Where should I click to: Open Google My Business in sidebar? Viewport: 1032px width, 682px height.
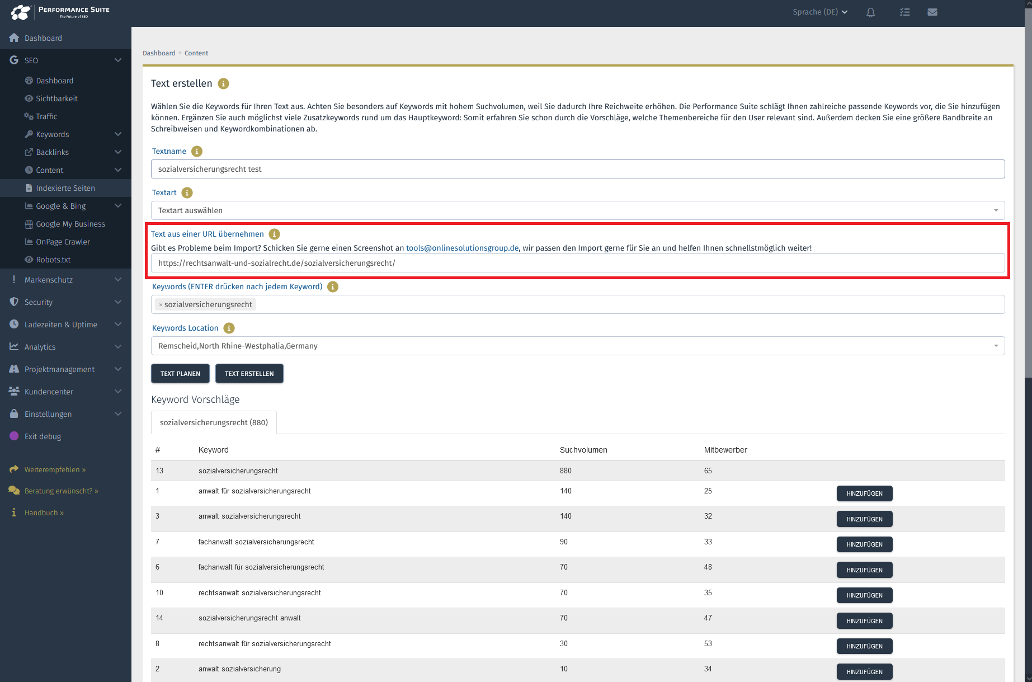(70, 224)
